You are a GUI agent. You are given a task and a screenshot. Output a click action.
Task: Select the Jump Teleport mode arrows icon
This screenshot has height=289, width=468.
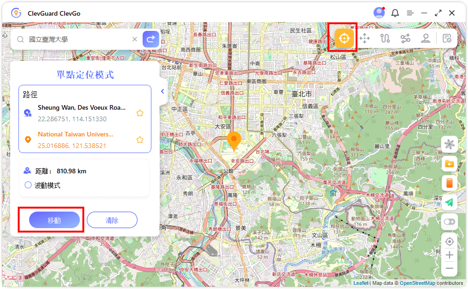[x=365, y=38]
